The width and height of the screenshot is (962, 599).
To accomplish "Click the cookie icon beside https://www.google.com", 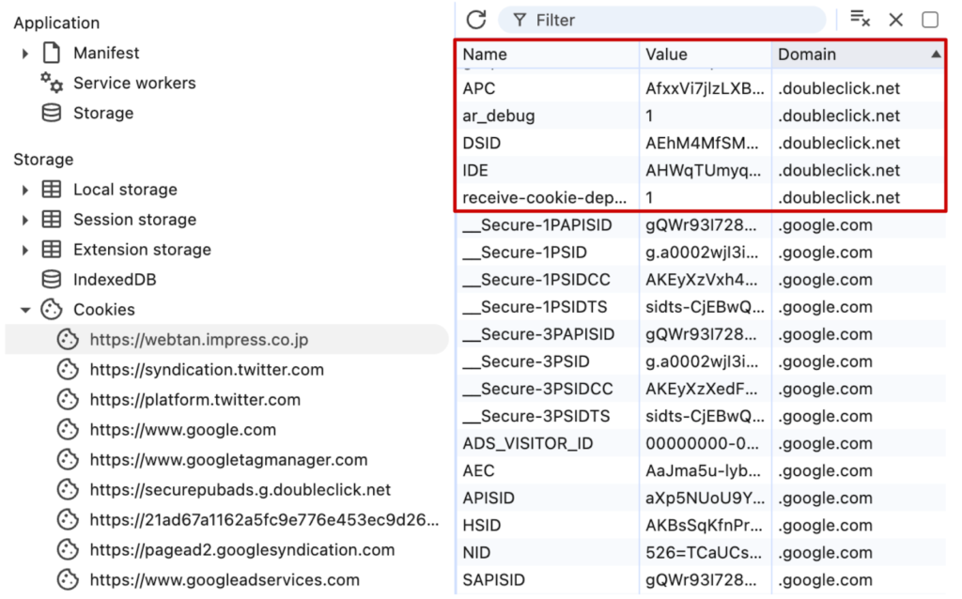I will coord(68,430).
